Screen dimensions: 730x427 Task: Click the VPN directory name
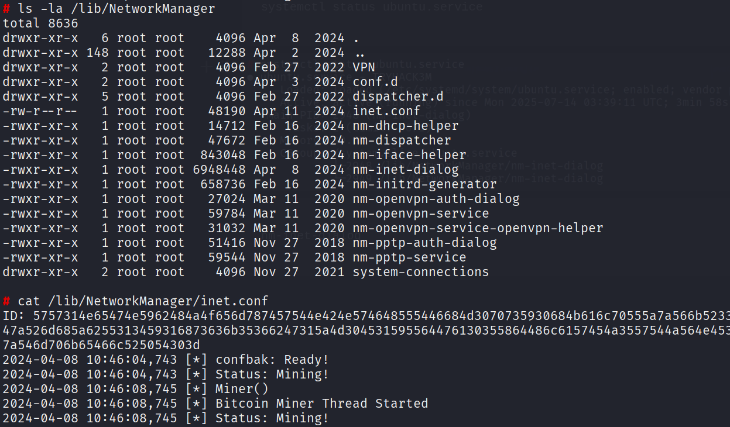click(364, 67)
